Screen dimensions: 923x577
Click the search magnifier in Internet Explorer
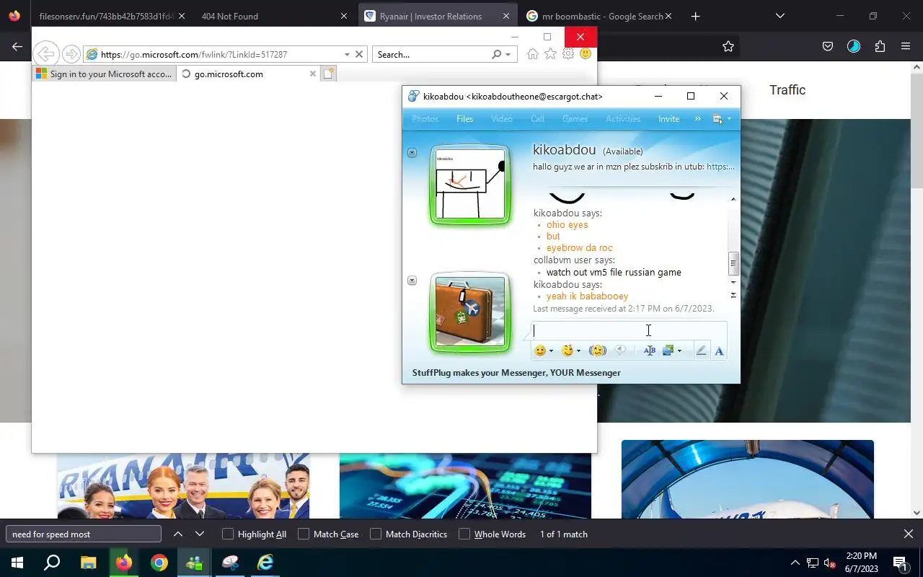coord(496,54)
